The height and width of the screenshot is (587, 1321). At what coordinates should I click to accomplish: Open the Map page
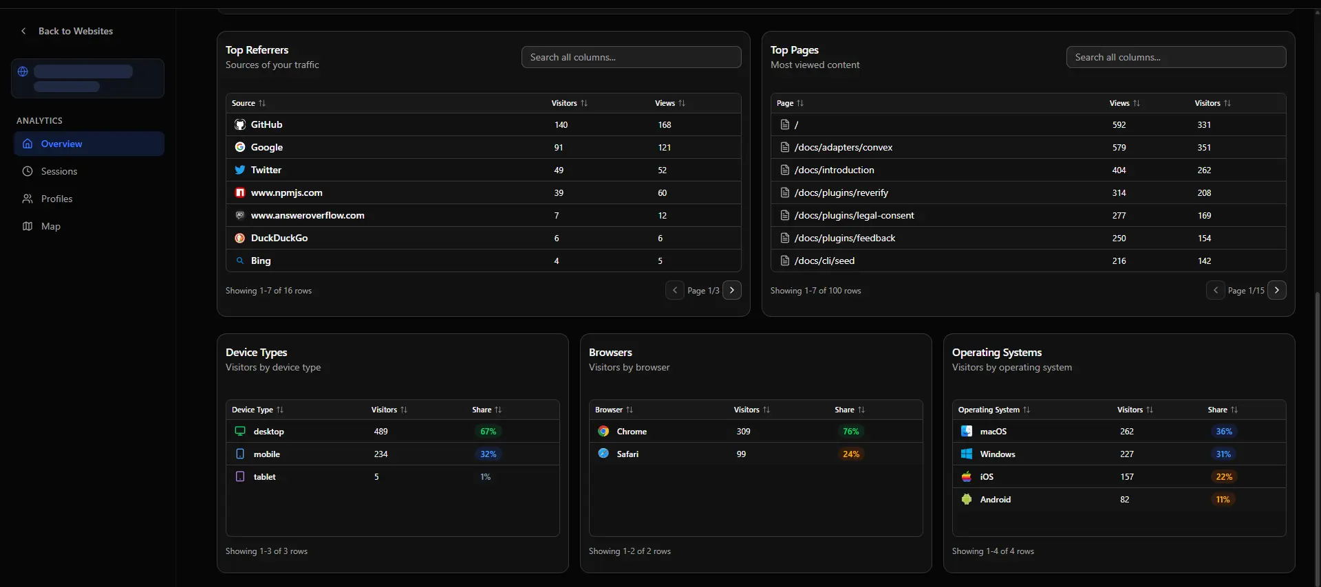point(89,226)
